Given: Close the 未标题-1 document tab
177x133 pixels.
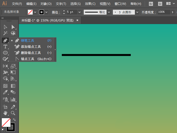Looking at the screenshot, I should tap(77, 20).
